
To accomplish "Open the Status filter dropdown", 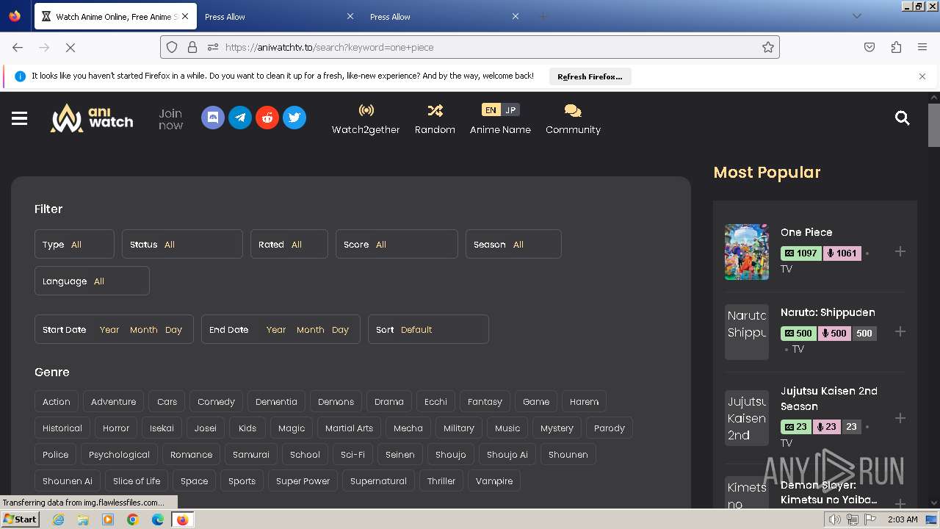I will [182, 244].
